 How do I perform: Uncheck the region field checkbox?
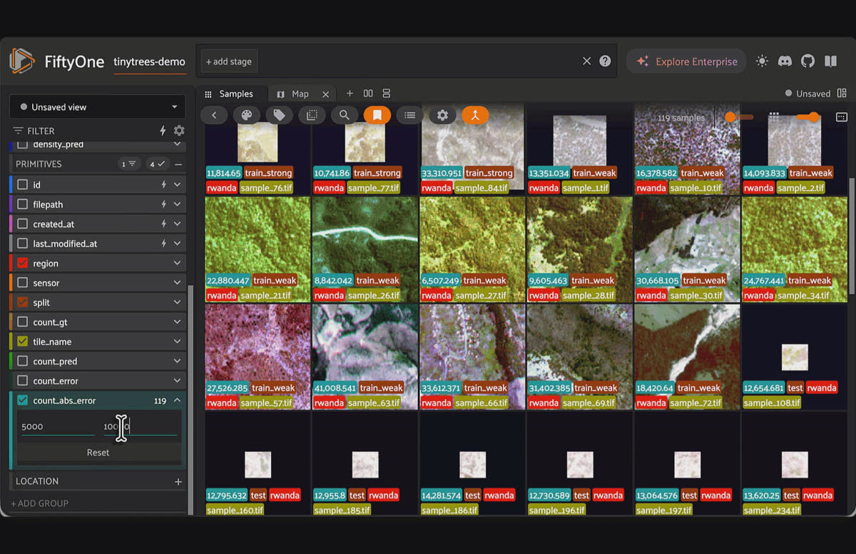point(23,263)
